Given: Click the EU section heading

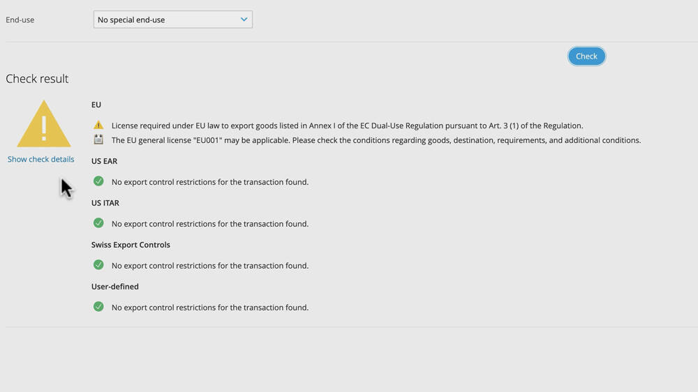Looking at the screenshot, I should point(96,105).
